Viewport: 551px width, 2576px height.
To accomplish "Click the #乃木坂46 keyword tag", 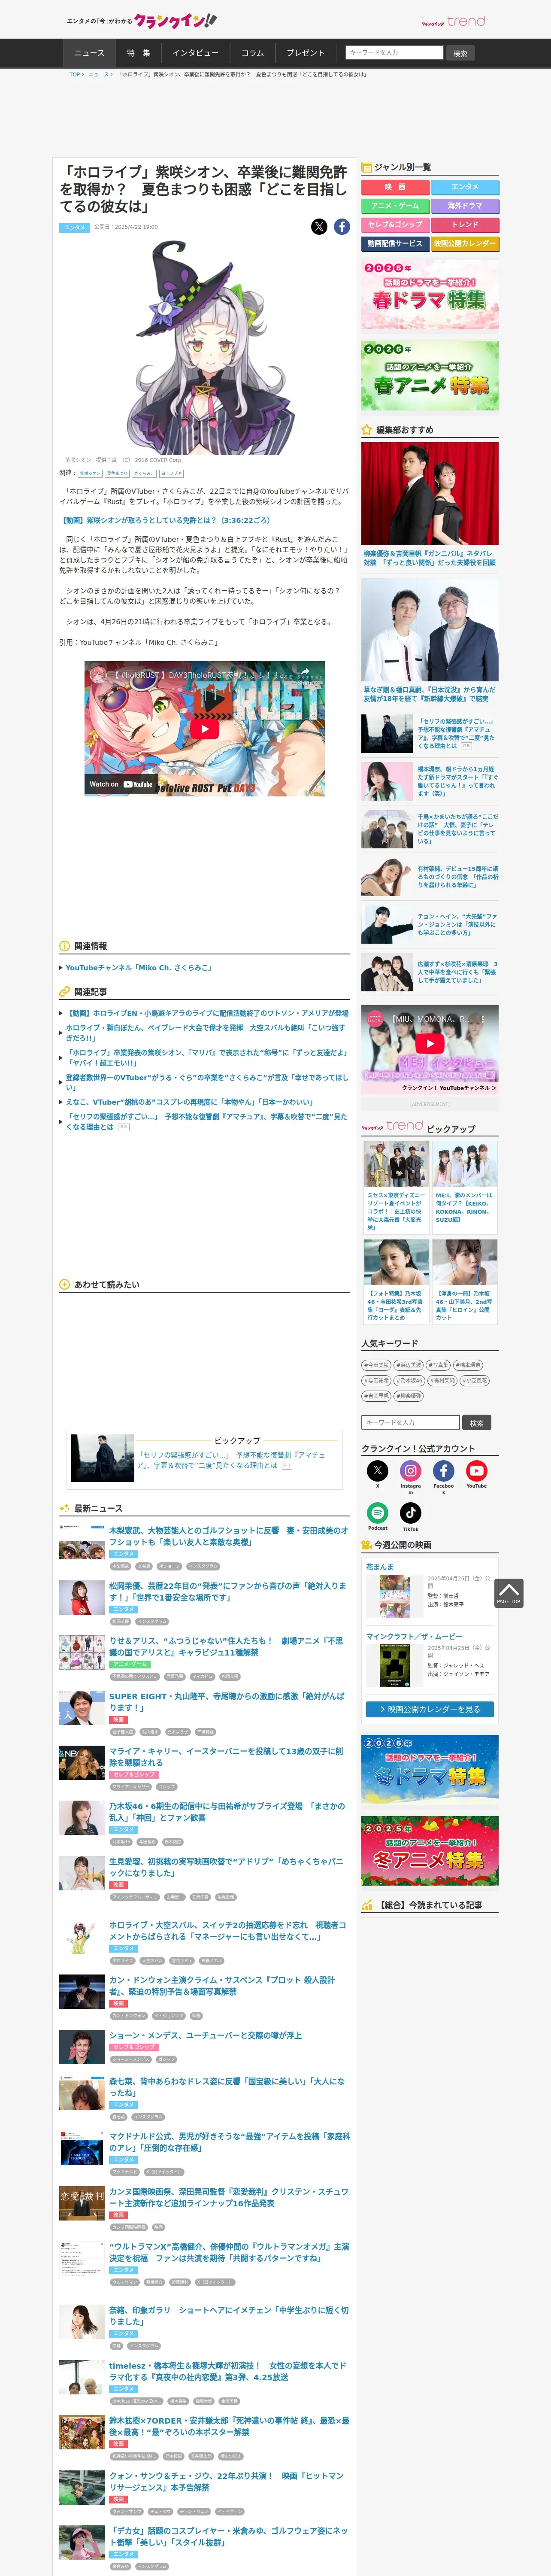I will 408,1380.
